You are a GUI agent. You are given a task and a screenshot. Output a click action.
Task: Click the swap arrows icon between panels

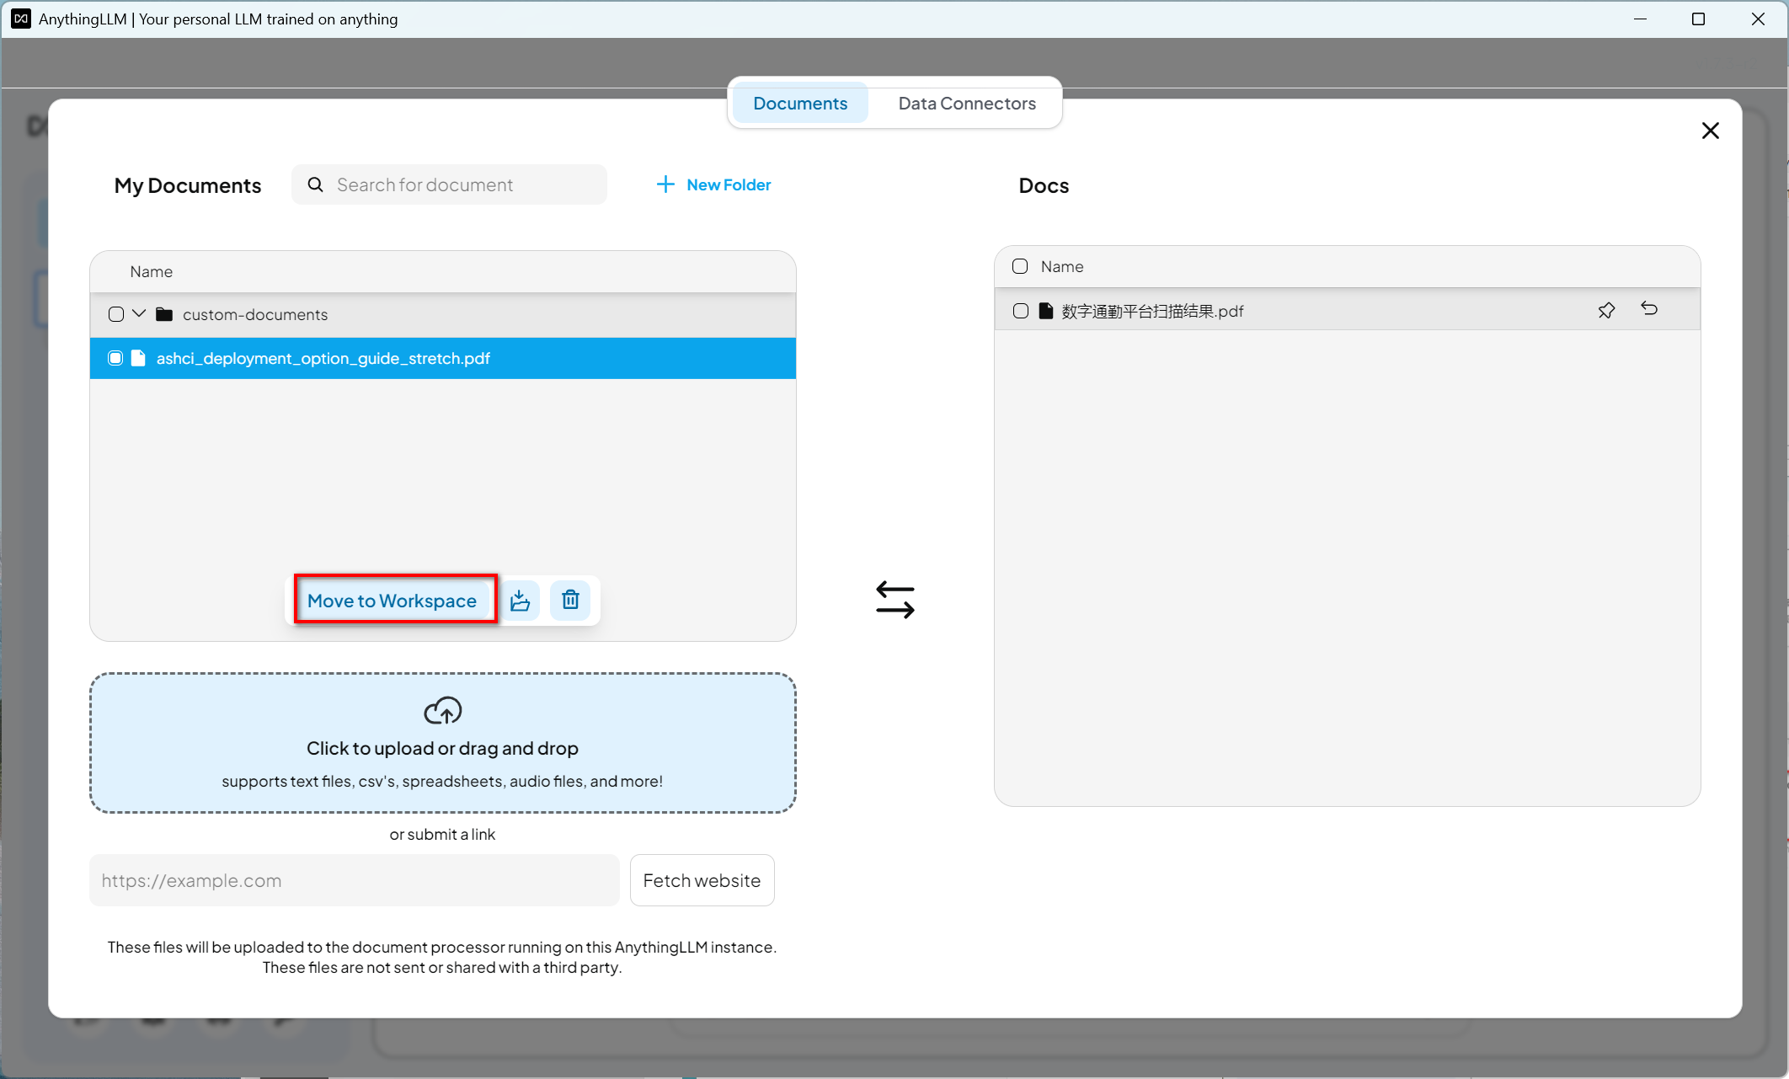coord(894,600)
